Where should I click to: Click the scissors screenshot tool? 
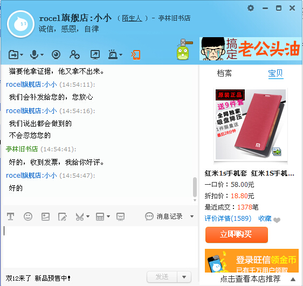point(80,217)
